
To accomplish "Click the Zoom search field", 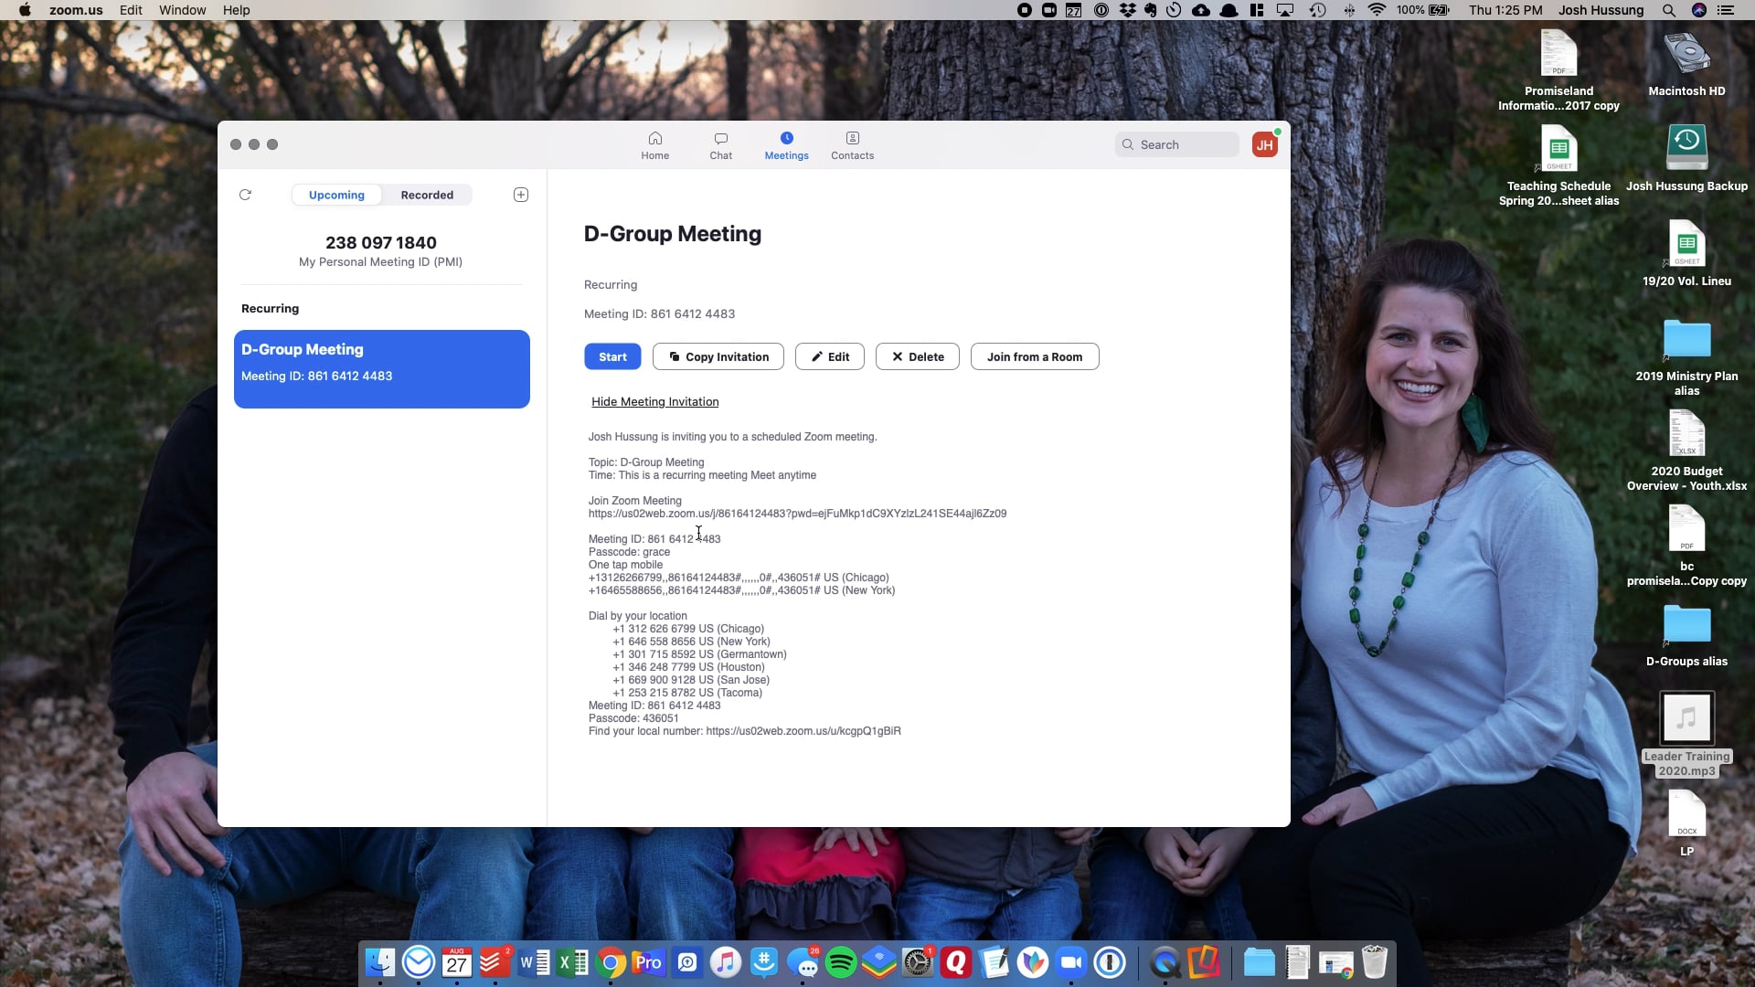I will [1177, 144].
